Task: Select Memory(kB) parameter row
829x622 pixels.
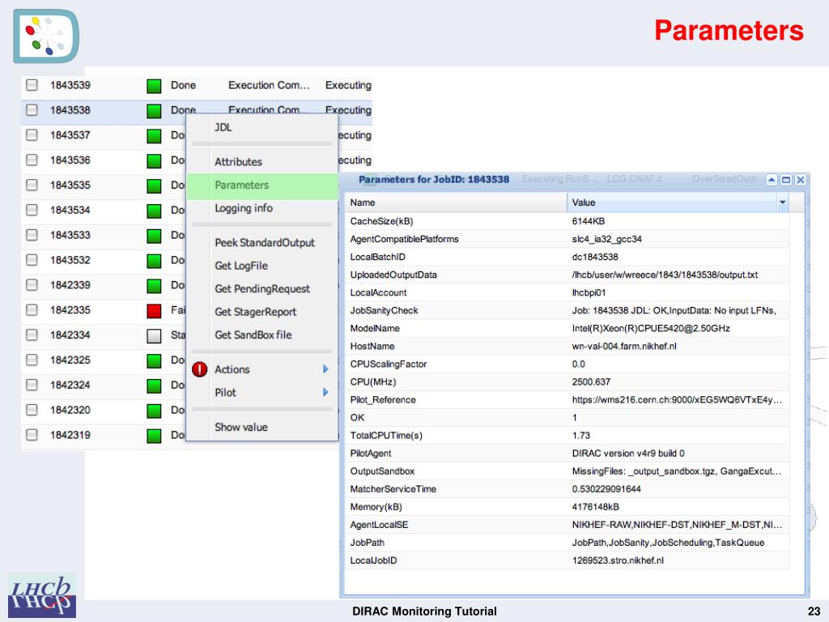Action: 567,507
